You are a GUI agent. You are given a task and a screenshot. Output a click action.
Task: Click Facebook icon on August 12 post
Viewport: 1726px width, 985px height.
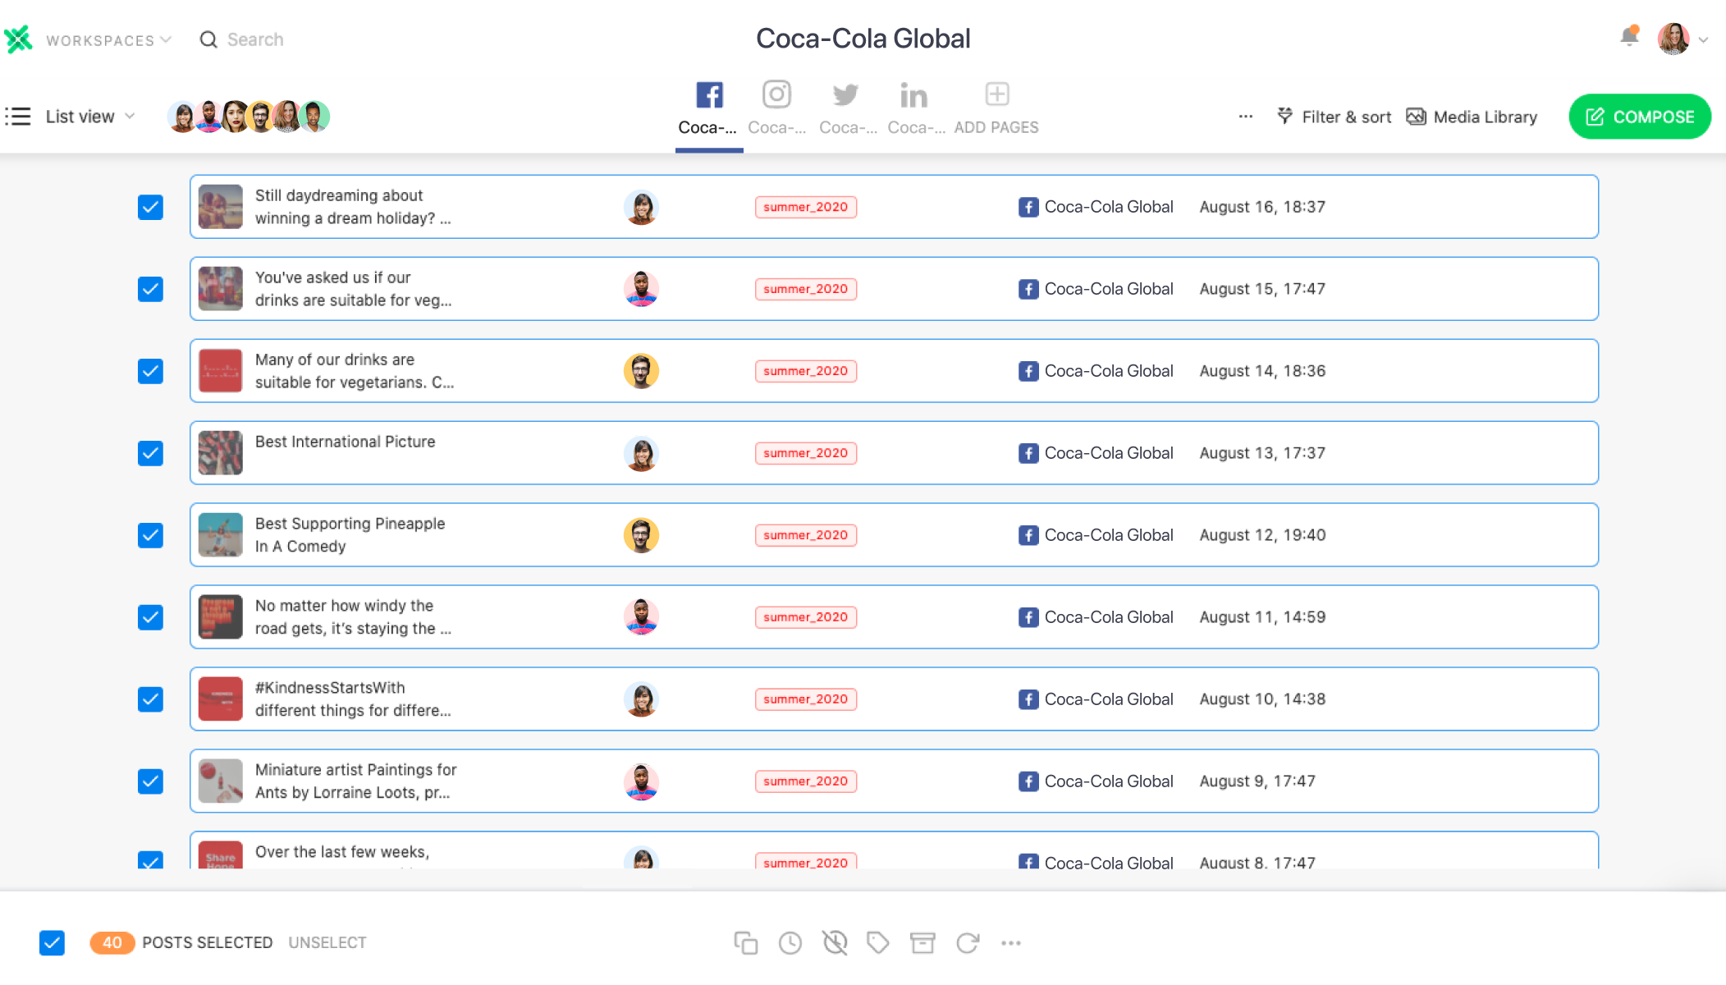(x=1028, y=535)
